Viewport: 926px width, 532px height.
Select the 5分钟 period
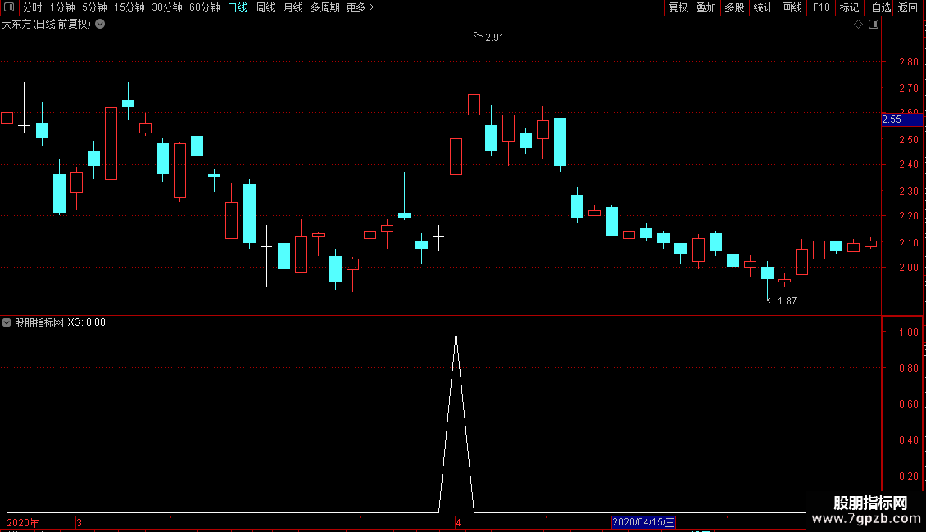coord(94,7)
